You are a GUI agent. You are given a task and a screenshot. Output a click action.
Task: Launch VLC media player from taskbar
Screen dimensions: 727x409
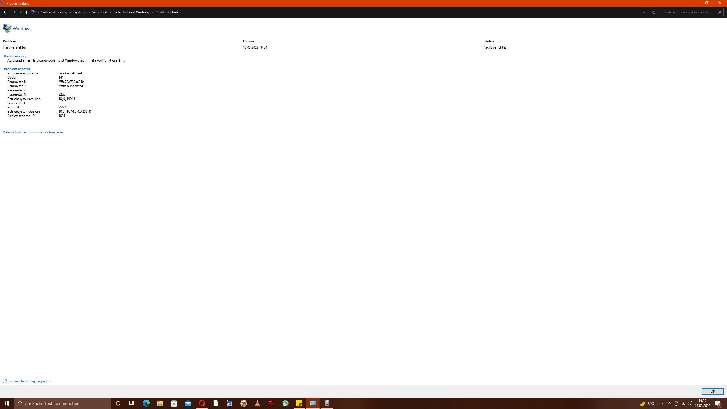pos(258,403)
